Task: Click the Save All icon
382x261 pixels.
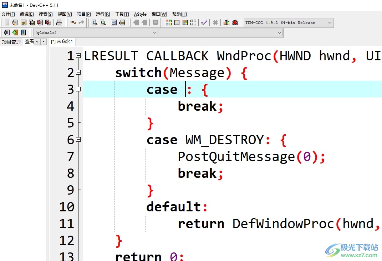Action: tap(32, 23)
